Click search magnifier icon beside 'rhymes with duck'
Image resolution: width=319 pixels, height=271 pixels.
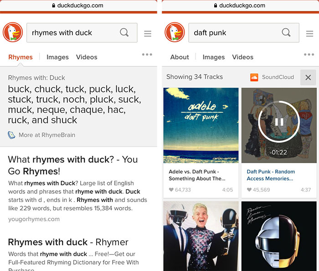pos(124,32)
